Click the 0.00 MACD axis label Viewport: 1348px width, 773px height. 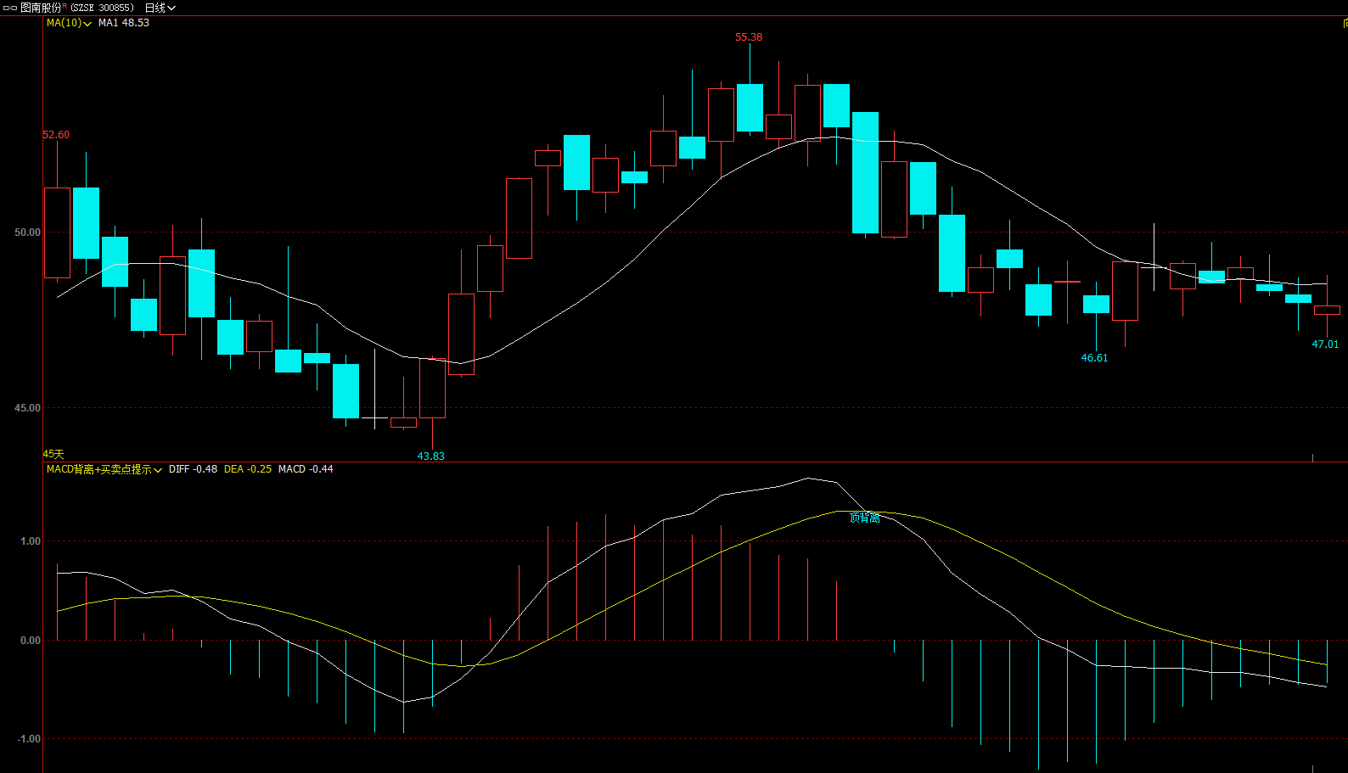[x=31, y=641]
